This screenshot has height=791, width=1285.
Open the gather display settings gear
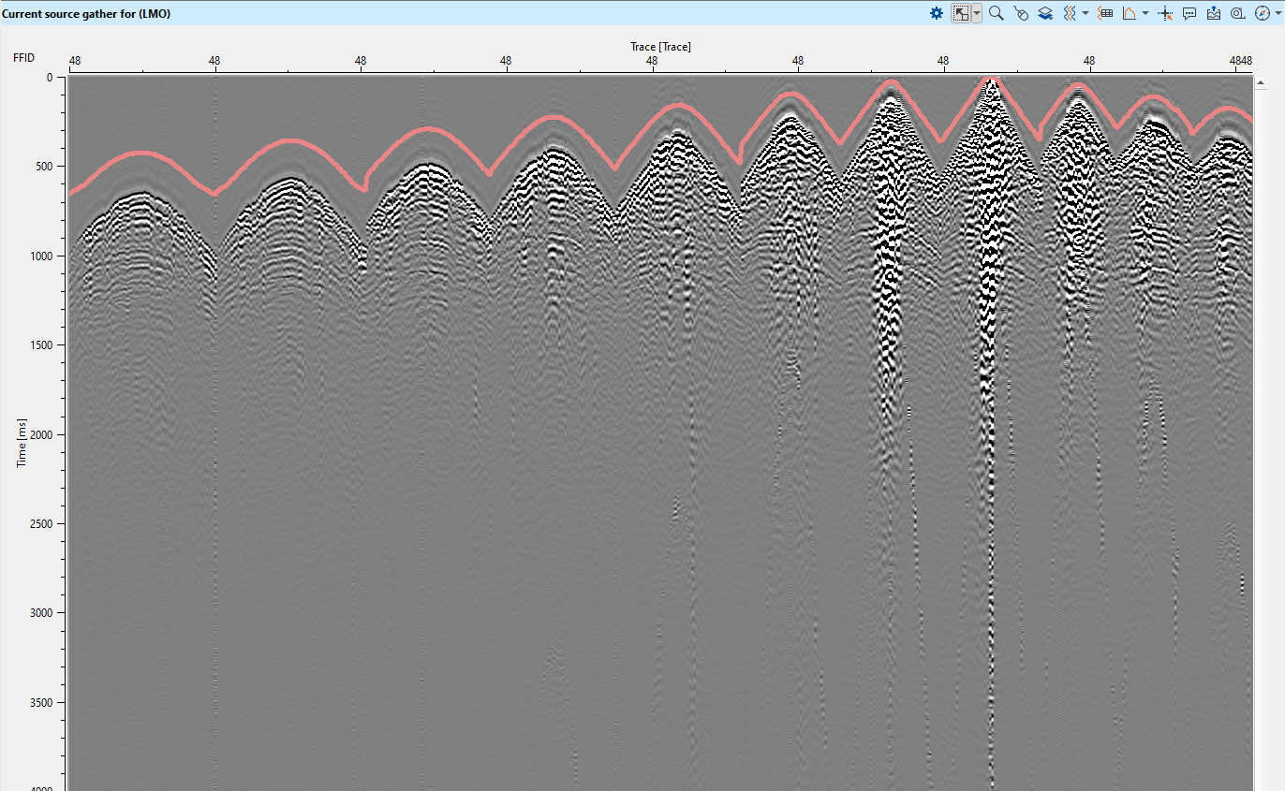pos(936,13)
